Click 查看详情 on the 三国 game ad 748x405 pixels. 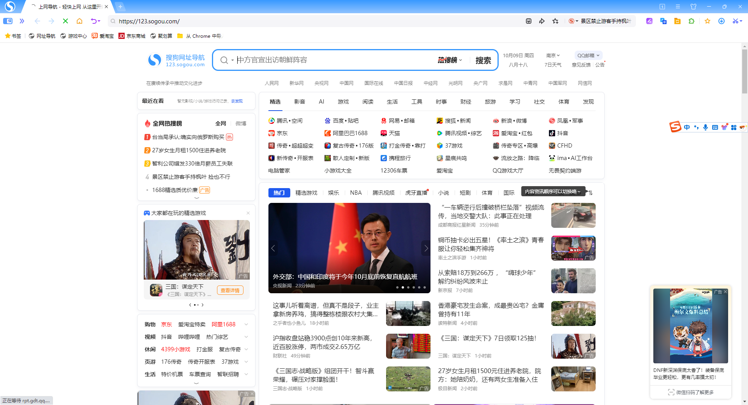[x=230, y=290]
